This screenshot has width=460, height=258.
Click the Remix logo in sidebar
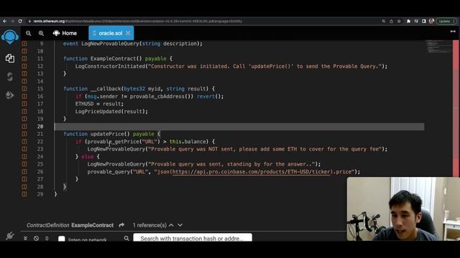[9, 37]
